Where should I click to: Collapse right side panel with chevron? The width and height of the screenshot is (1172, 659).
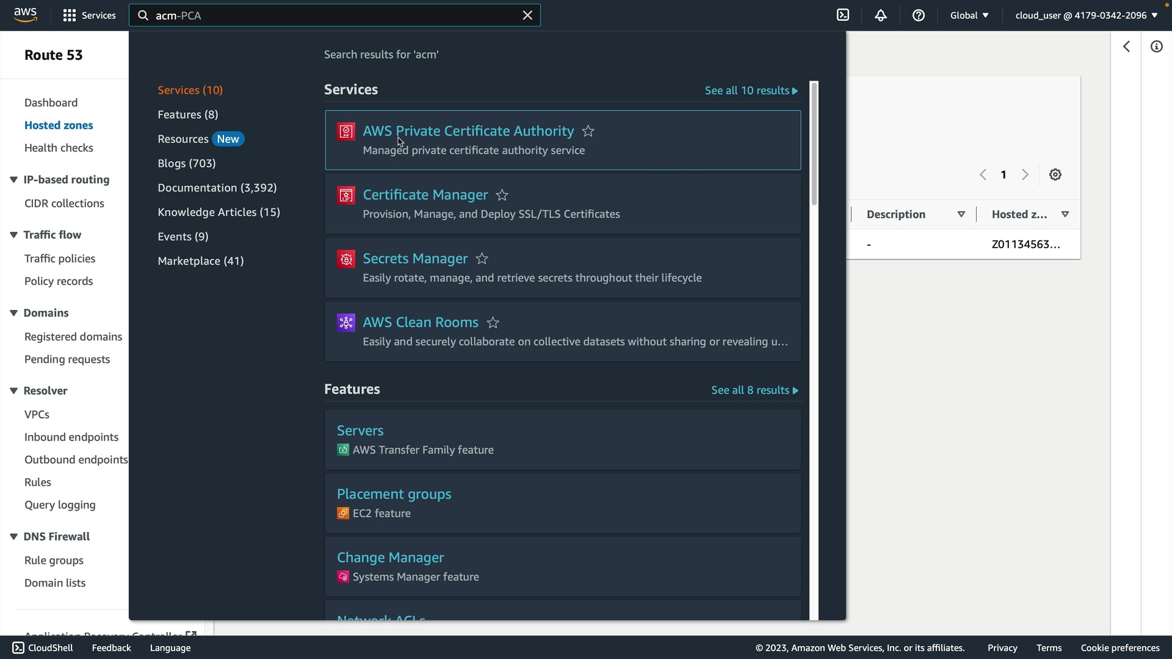coord(1126,46)
